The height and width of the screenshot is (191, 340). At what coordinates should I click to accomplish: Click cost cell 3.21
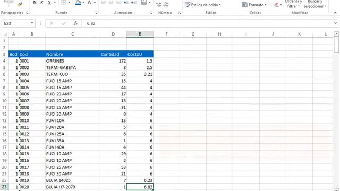[x=140, y=74]
